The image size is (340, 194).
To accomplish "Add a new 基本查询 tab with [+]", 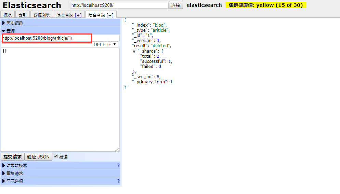I will coord(78,15).
